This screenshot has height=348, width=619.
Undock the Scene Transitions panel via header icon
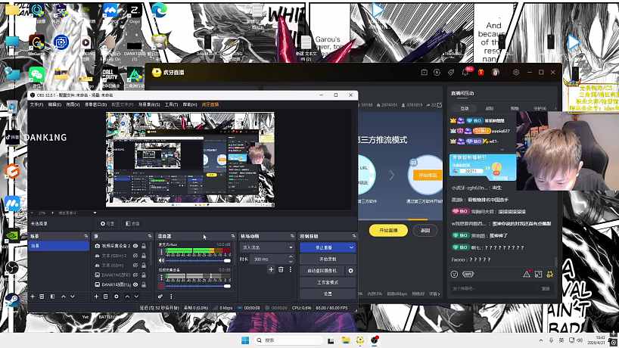point(292,236)
